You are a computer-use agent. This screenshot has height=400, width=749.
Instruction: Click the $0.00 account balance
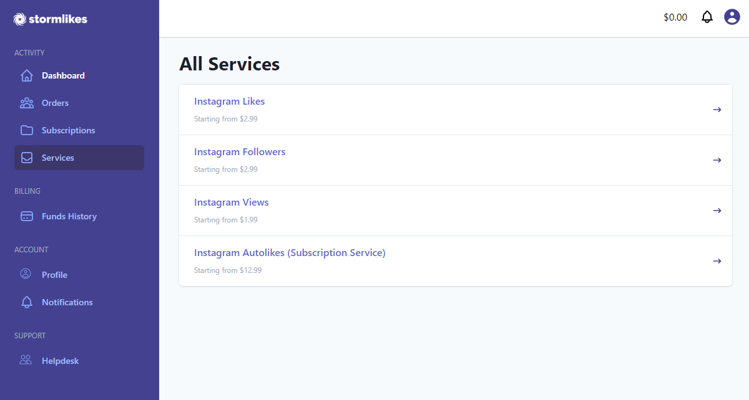click(x=675, y=17)
